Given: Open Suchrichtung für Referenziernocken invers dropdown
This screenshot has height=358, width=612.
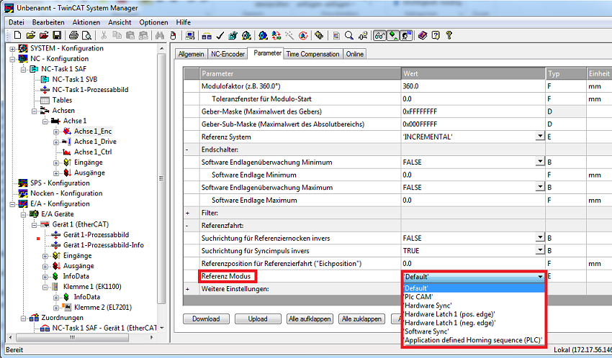Looking at the screenshot, I should point(540,237).
